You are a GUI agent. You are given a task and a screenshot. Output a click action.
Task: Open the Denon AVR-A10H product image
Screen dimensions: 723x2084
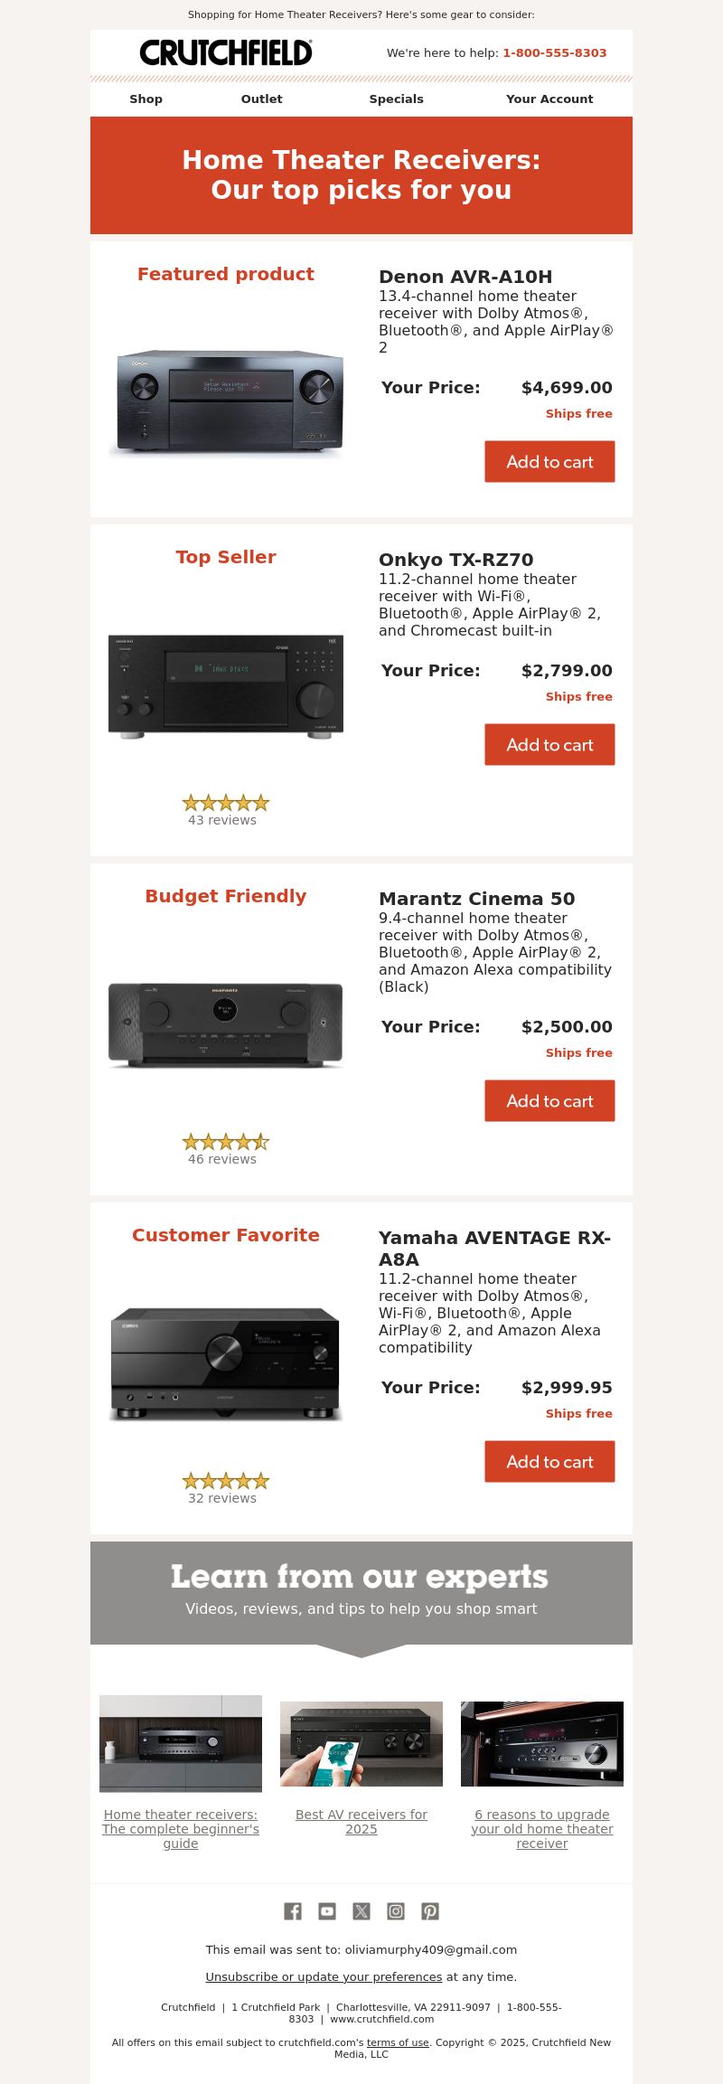click(x=226, y=402)
